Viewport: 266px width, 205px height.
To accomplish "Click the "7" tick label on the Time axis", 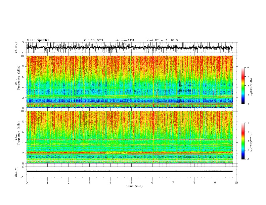I will (173, 183).
